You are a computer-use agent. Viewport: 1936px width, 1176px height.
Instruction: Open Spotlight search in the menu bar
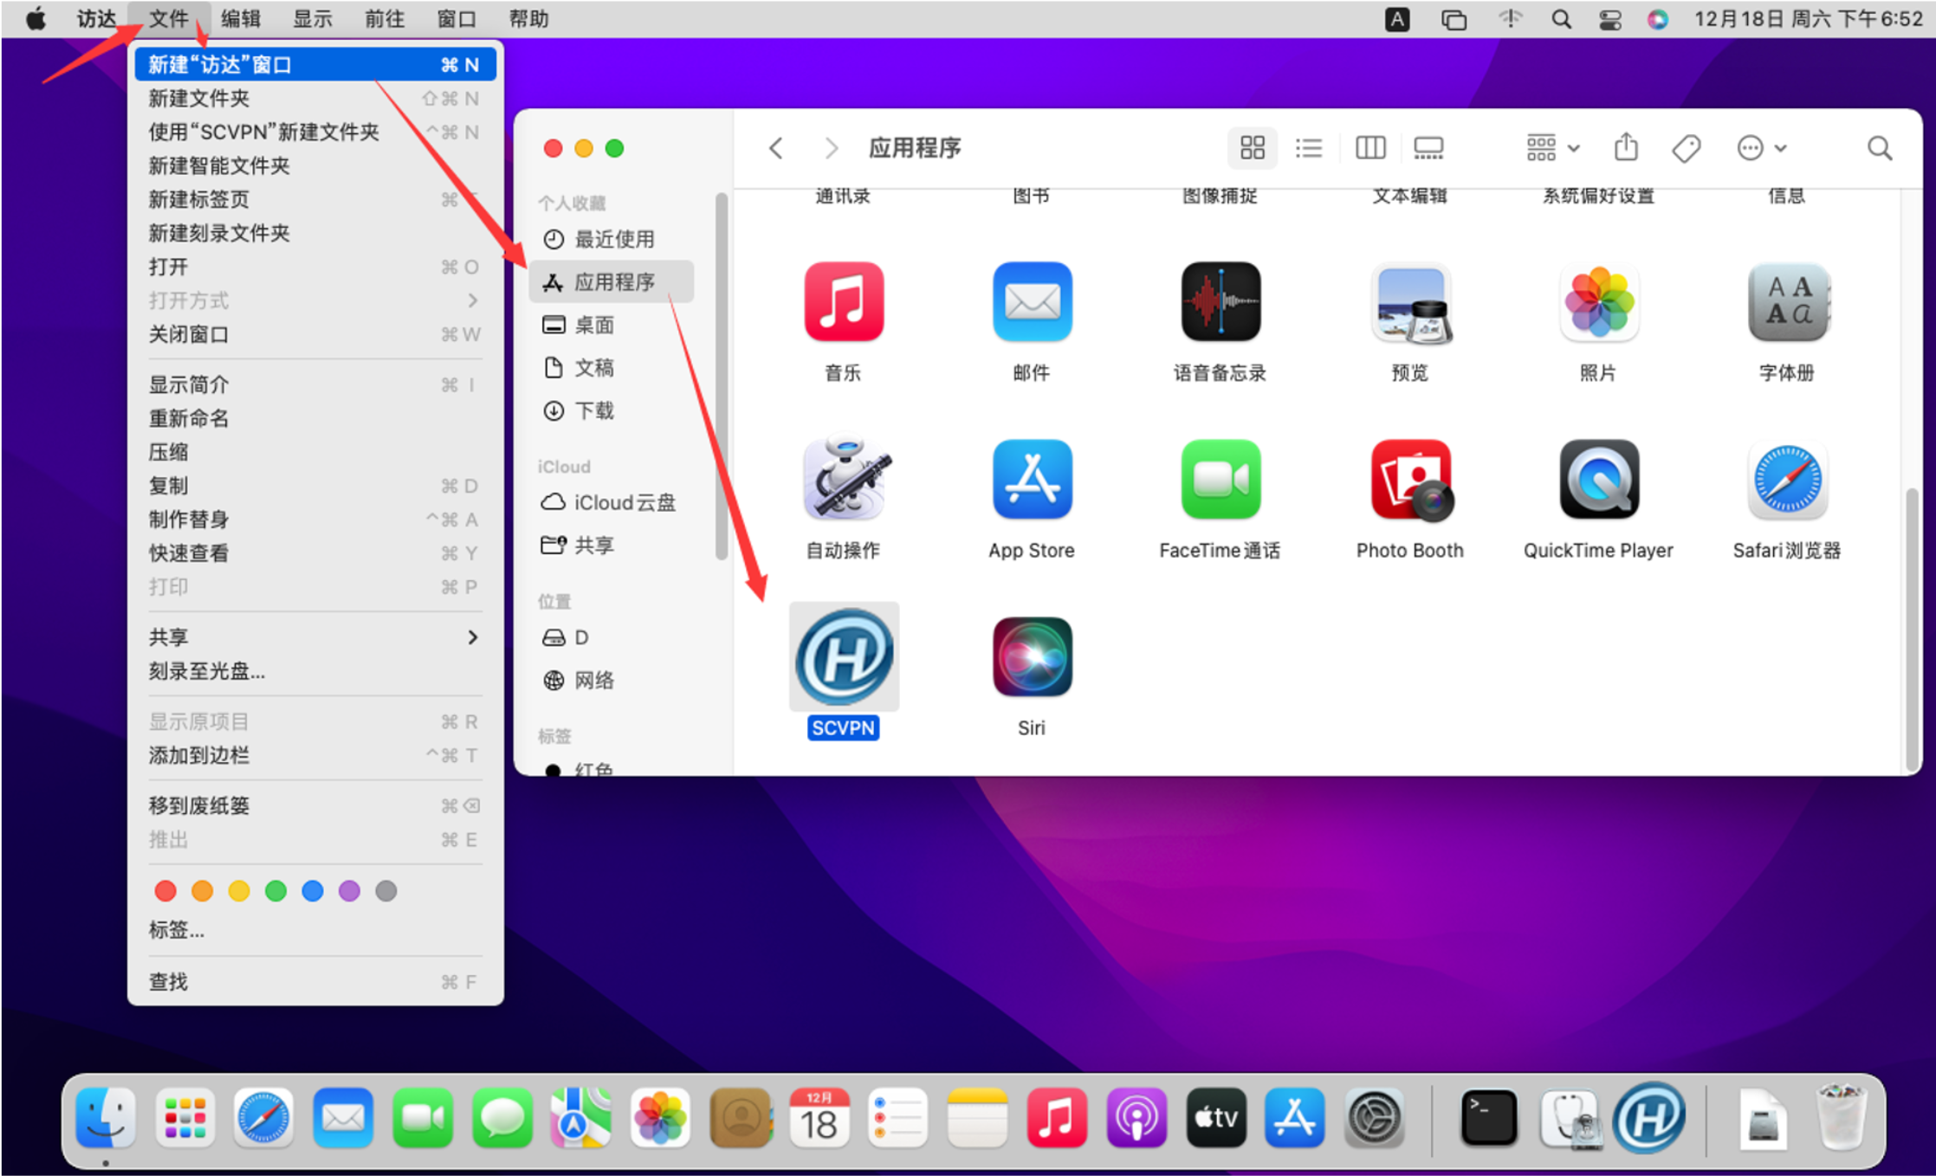point(1560,19)
